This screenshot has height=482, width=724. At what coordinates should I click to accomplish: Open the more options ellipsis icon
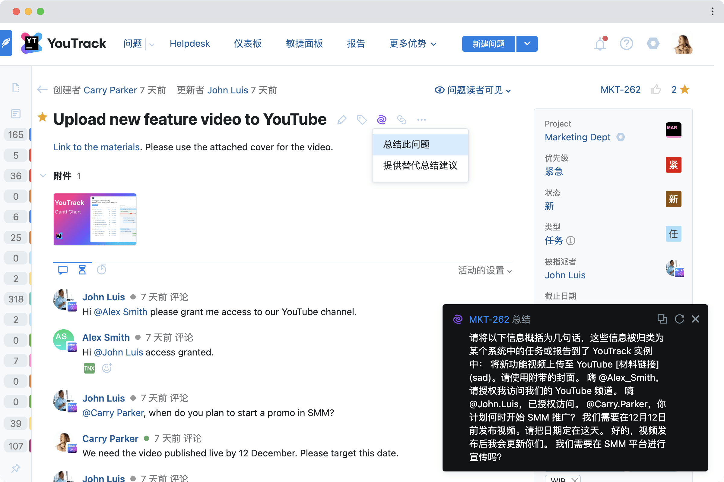pos(421,120)
